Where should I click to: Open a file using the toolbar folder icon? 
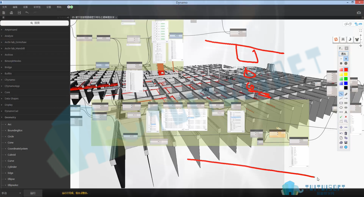tap(11, 13)
